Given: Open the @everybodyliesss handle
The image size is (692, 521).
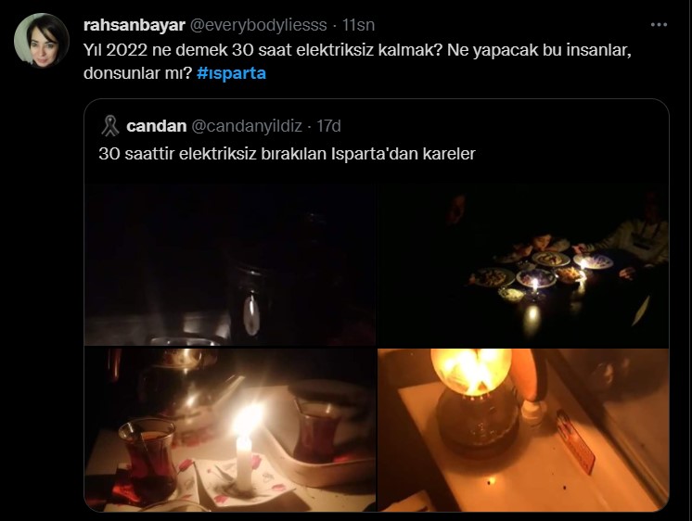Looking at the screenshot, I should point(259,25).
